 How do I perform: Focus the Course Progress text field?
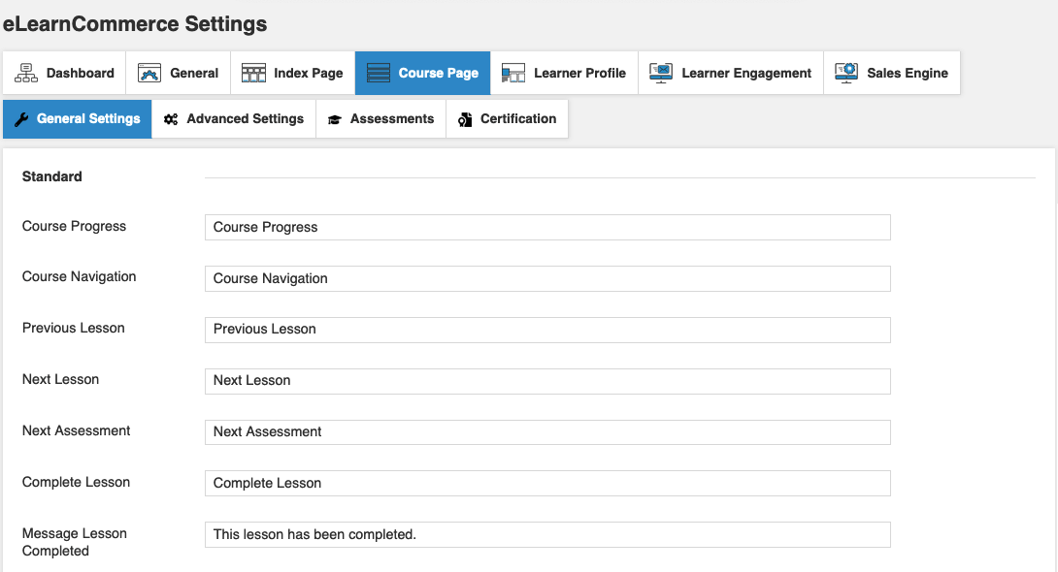pyautogui.click(x=547, y=227)
